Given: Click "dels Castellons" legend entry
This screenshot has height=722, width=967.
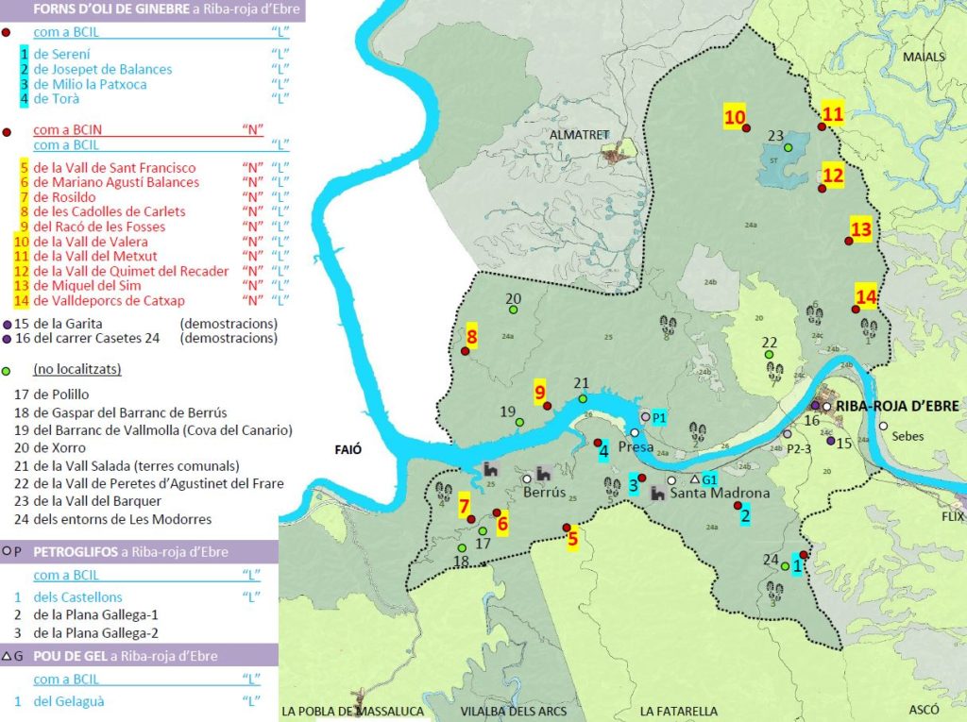Looking at the screenshot, I should [78, 596].
